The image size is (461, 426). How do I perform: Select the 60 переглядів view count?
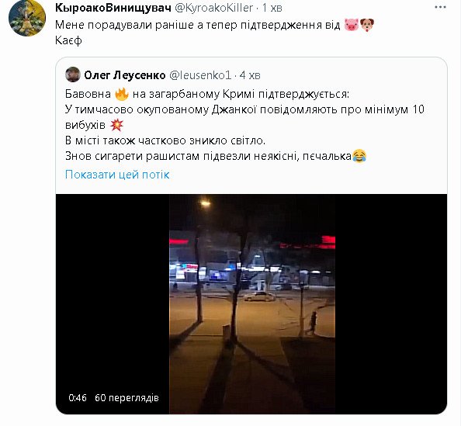coord(127,398)
